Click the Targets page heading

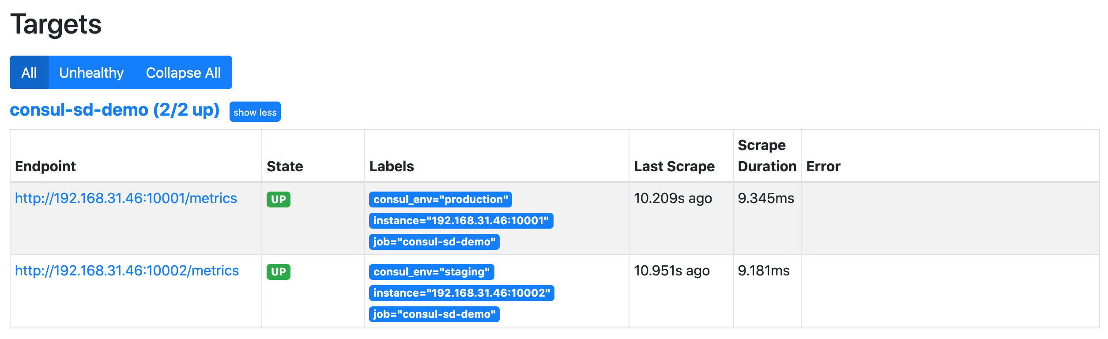tap(56, 24)
